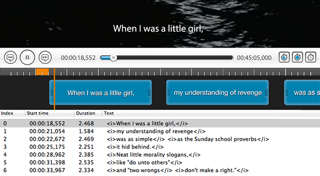Click start time 00:00:22,672
This screenshot has width=320, height=176.
[x=47, y=139]
